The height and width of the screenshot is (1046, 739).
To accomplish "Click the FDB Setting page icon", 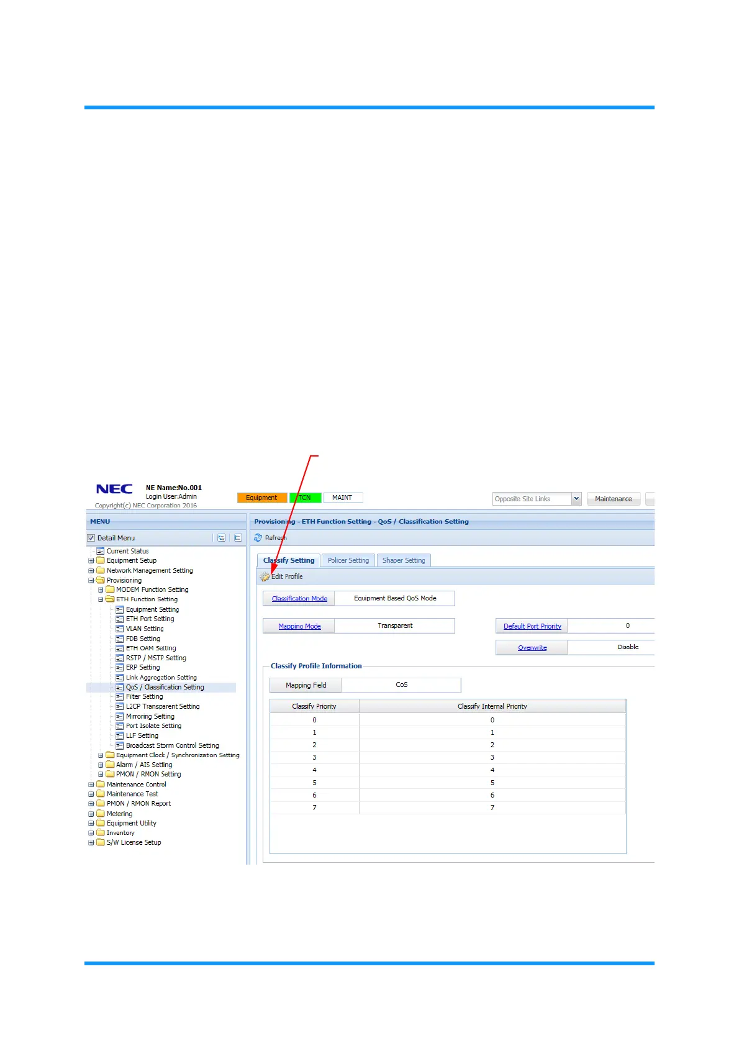I will click(x=119, y=639).
